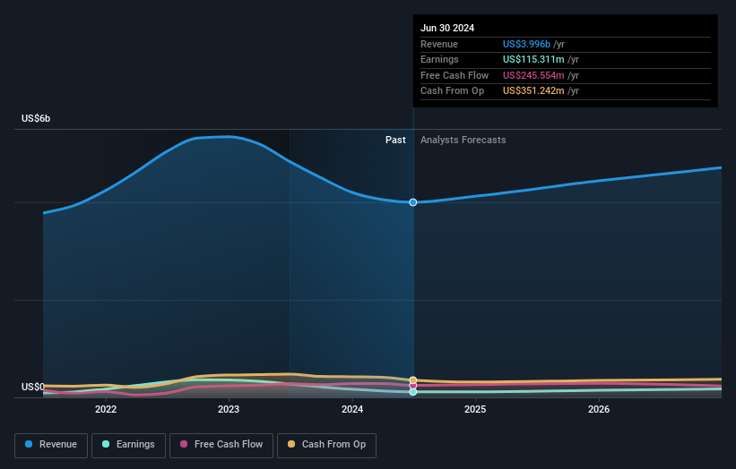Toggle the Free Cash Flow legend button
The height and width of the screenshot is (469, 736).
click(x=221, y=445)
